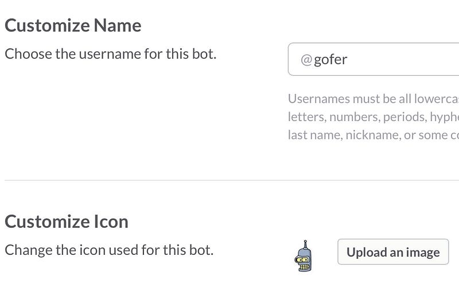Place cursor on the word gofer

coord(330,60)
